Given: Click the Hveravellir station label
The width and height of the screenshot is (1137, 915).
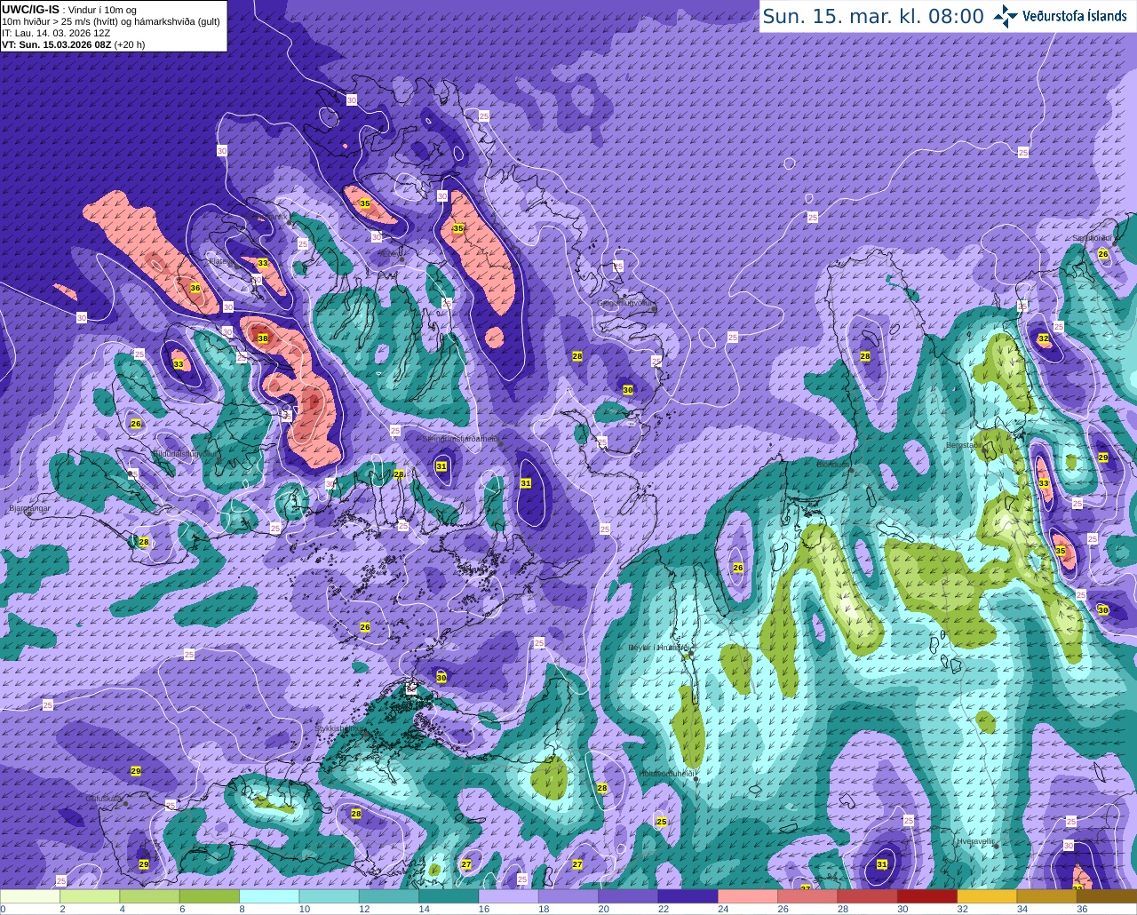Looking at the screenshot, I should 975,840.
